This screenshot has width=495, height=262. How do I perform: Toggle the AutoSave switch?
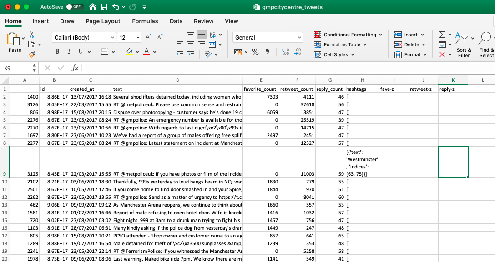point(74,7)
